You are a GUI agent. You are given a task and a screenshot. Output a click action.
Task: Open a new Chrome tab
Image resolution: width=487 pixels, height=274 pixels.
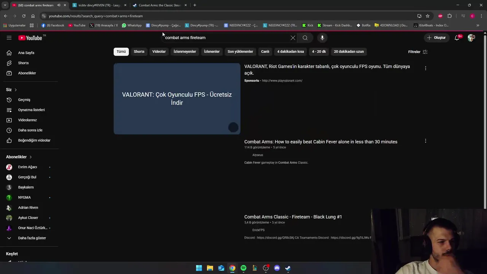coord(194,5)
